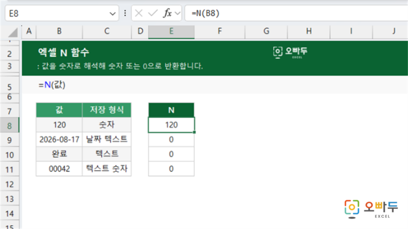This screenshot has width=408, height=229.
Task: Select column H header
Action: tap(309, 31)
